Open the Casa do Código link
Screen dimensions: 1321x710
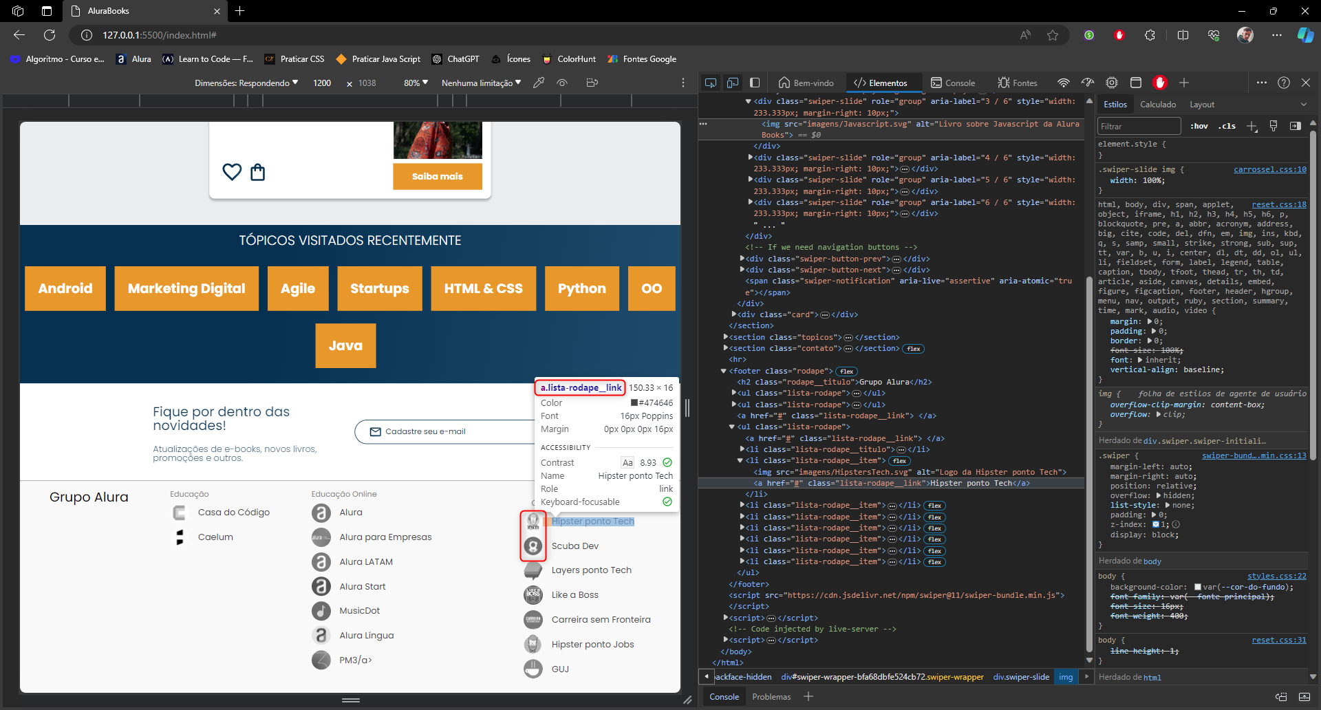(234, 513)
